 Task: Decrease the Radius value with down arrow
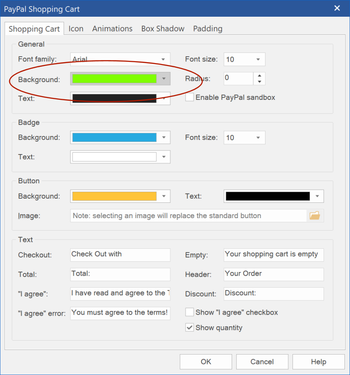click(x=259, y=82)
